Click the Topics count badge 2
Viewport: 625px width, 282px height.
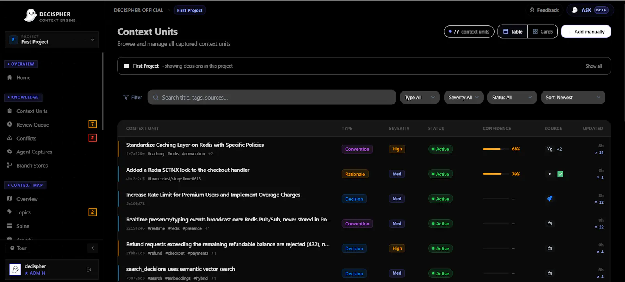point(93,212)
